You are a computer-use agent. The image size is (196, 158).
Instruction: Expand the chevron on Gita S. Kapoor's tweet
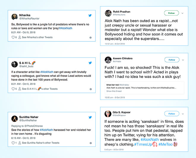[183, 114]
